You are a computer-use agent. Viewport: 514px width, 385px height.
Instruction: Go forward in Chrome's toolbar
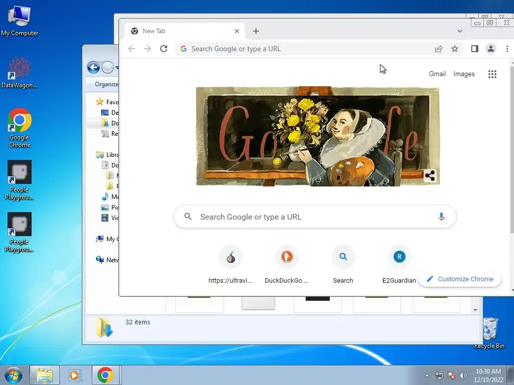pos(148,49)
